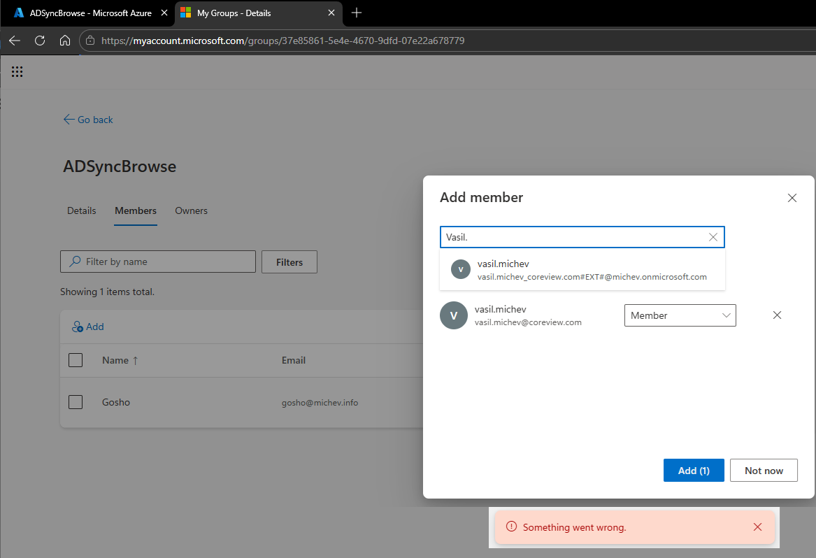The width and height of the screenshot is (816, 558).
Task: Focus the Filter by name field
Action: 158,262
